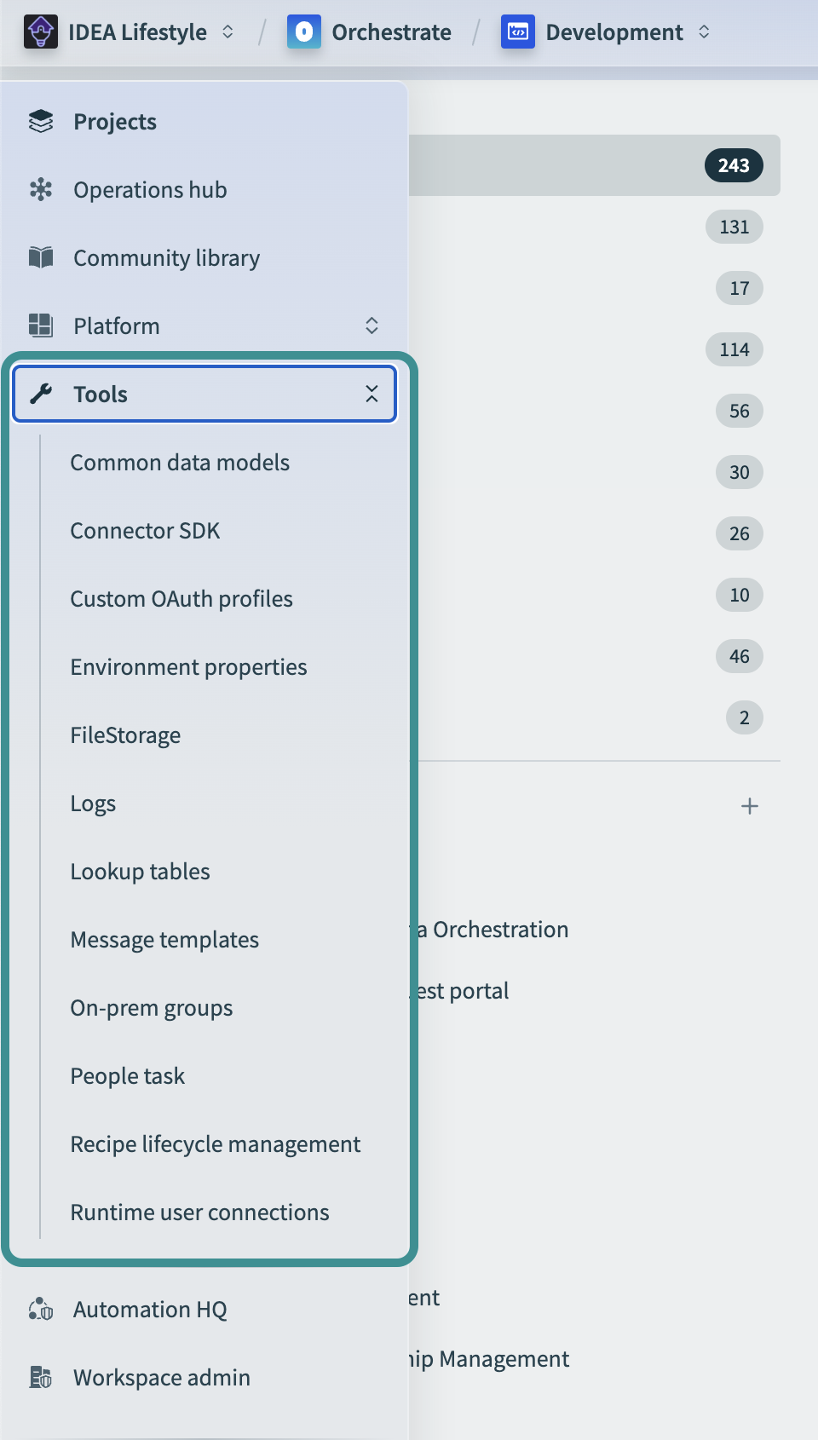Open the project ending in Orchestration
This screenshot has width=818, height=1440.
[492, 930]
